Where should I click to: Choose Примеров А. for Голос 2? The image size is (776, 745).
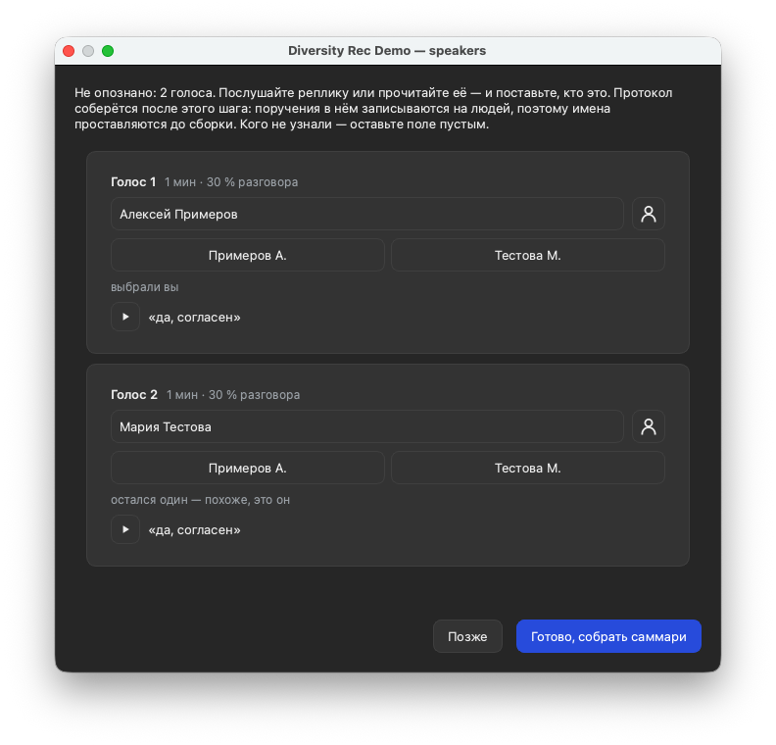[248, 468]
